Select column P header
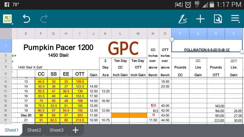244x137 pixels. 180,33
